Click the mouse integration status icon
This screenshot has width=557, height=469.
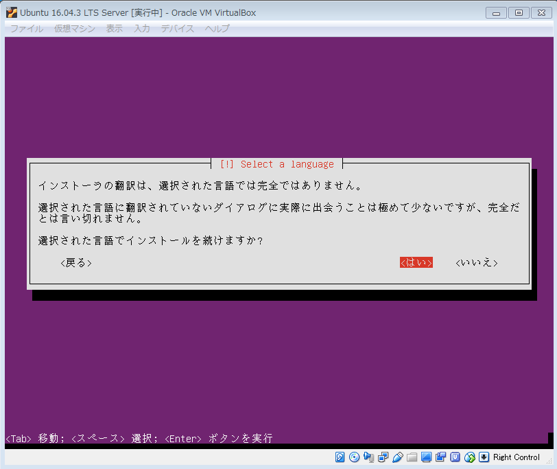tap(469, 457)
